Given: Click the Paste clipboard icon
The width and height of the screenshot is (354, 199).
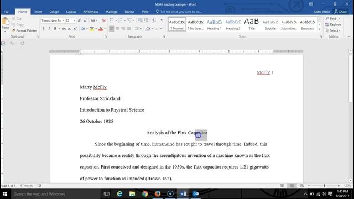Looking at the screenshot, I should [x=5, y=22].
